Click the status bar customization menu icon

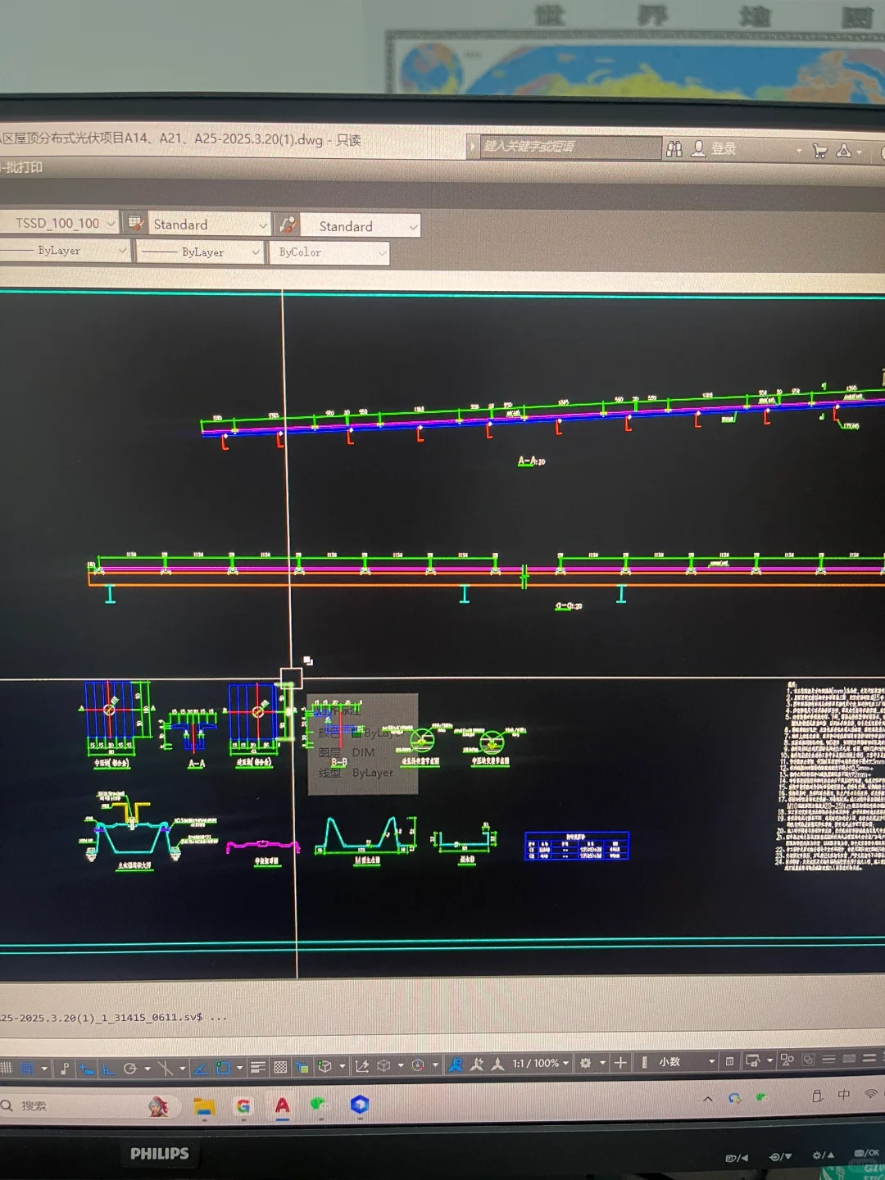click(x=869, y=1058)
